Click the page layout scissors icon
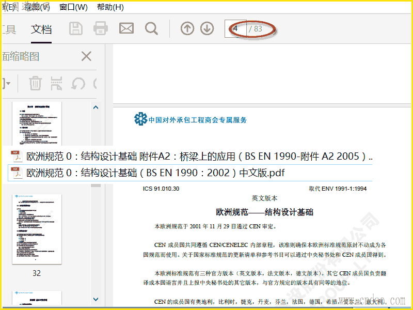This screenshot has height=310, width=413. click(x=56, y=83)
